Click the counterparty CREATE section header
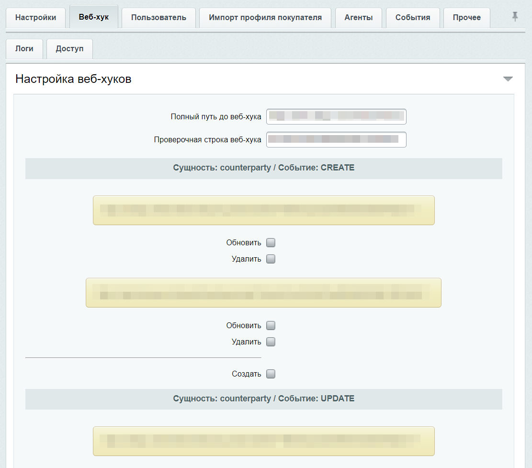532x468 pixels. [263, 168]
